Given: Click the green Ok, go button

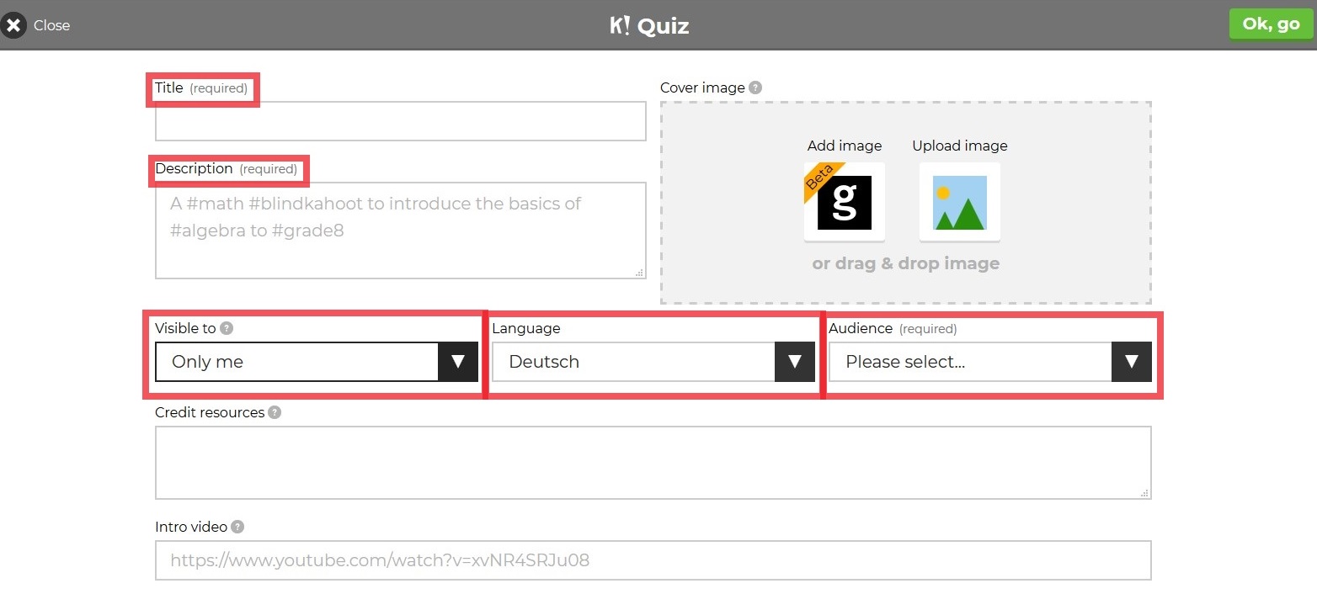Looking at the screenshot, I should pos(1271,24).
